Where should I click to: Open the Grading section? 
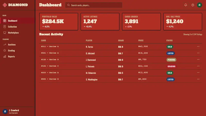[x=18, y=51]
